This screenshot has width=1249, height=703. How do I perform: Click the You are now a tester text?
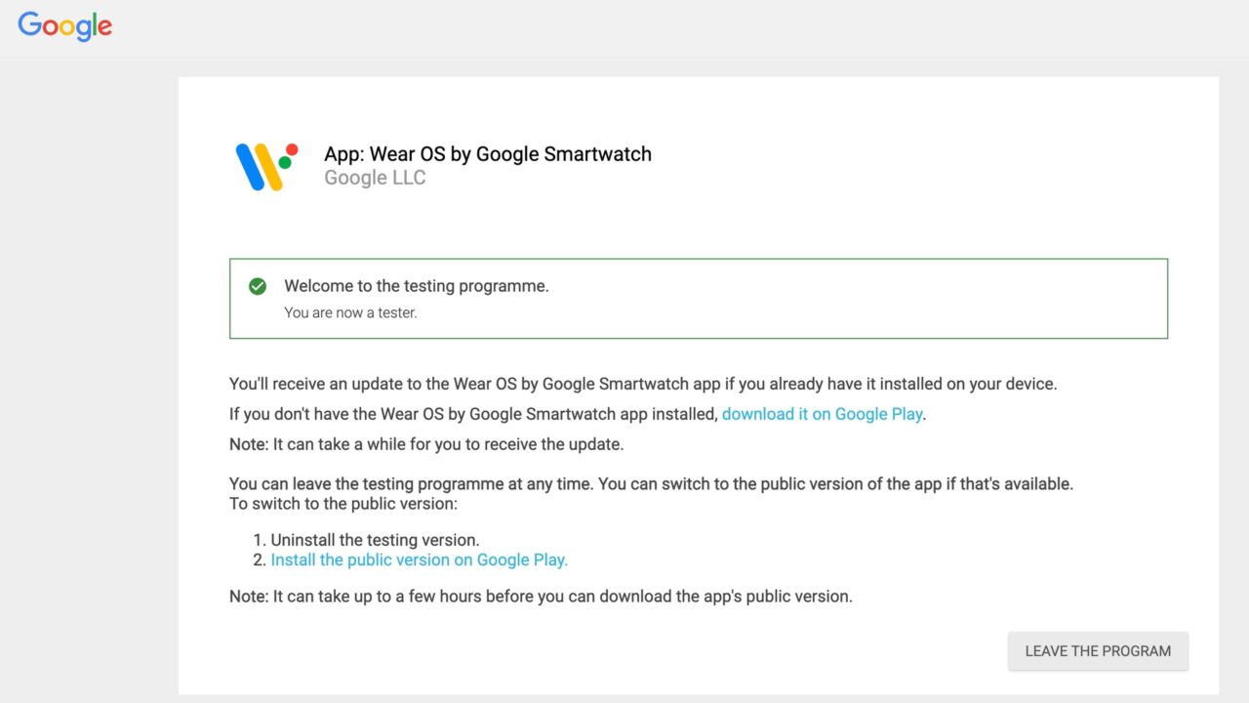pyautogui.click(x=349, y=312)
